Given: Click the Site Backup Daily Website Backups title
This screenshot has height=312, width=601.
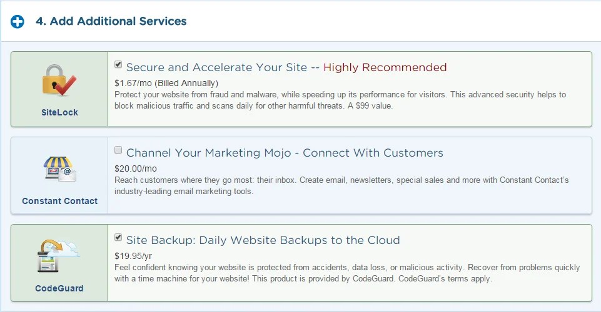Looking at the screenshot, I should click(x=263, y=240).
